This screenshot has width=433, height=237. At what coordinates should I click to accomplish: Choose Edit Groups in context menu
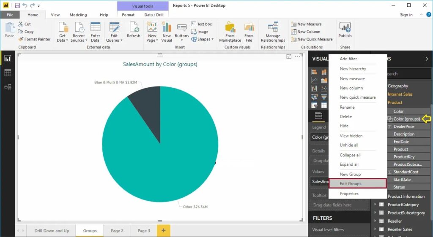tap(358, 183)
